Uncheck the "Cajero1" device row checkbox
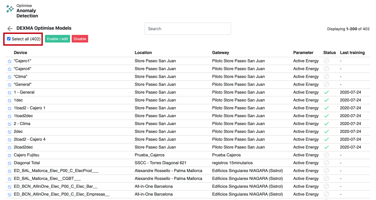Image resolution: width=376 pixels, height=200 pixels. tap(9, 61)
